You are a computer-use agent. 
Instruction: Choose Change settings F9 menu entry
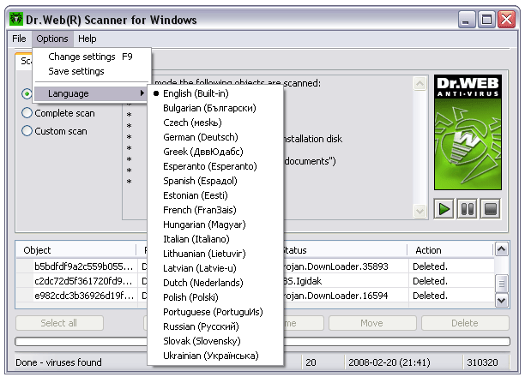tap(90, 57)
